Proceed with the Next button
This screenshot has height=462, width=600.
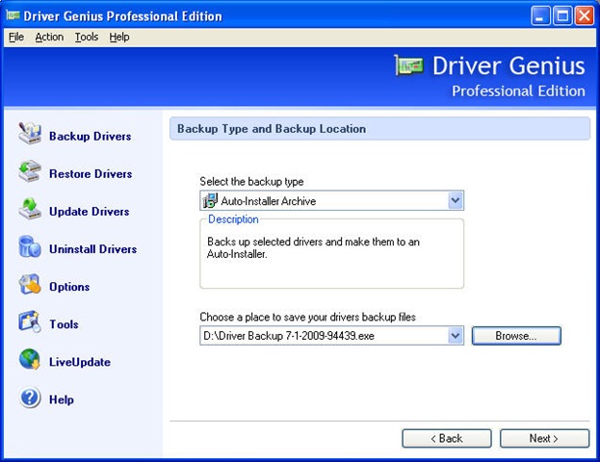(544, 438)
